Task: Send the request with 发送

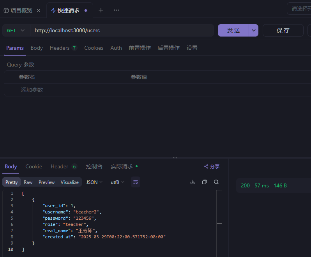Action: point(233,30)
